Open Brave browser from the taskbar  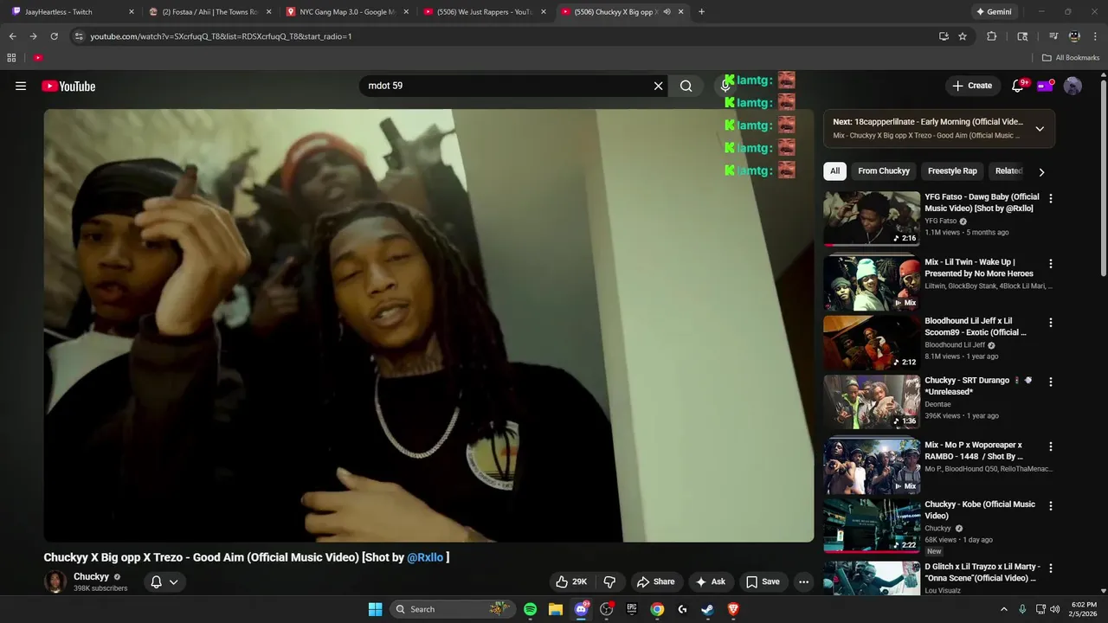click(733, 609)
